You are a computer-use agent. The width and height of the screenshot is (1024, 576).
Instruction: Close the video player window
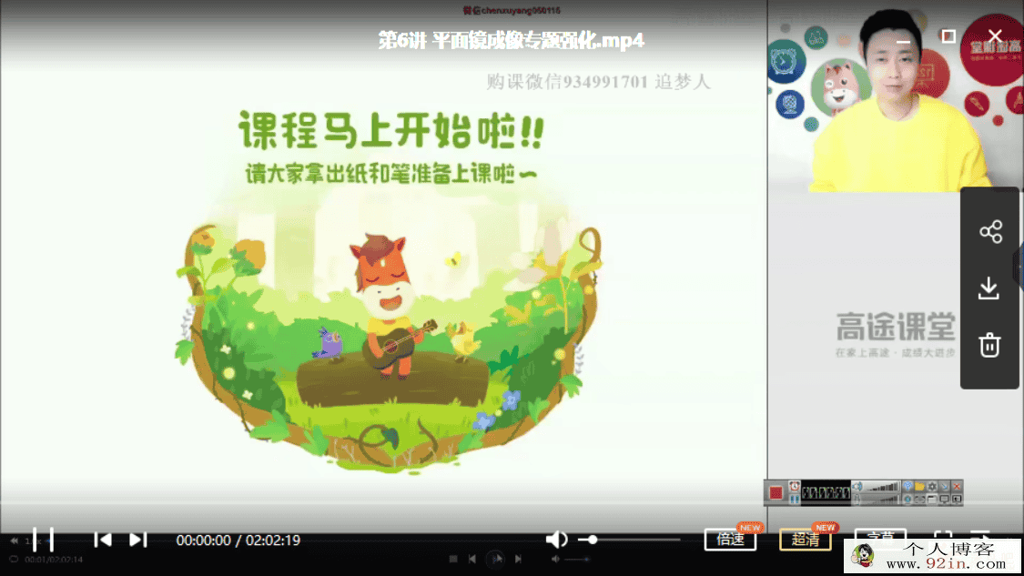(995, 35)
